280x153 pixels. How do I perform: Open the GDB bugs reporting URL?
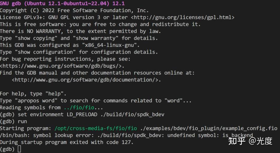click(62, 66)
